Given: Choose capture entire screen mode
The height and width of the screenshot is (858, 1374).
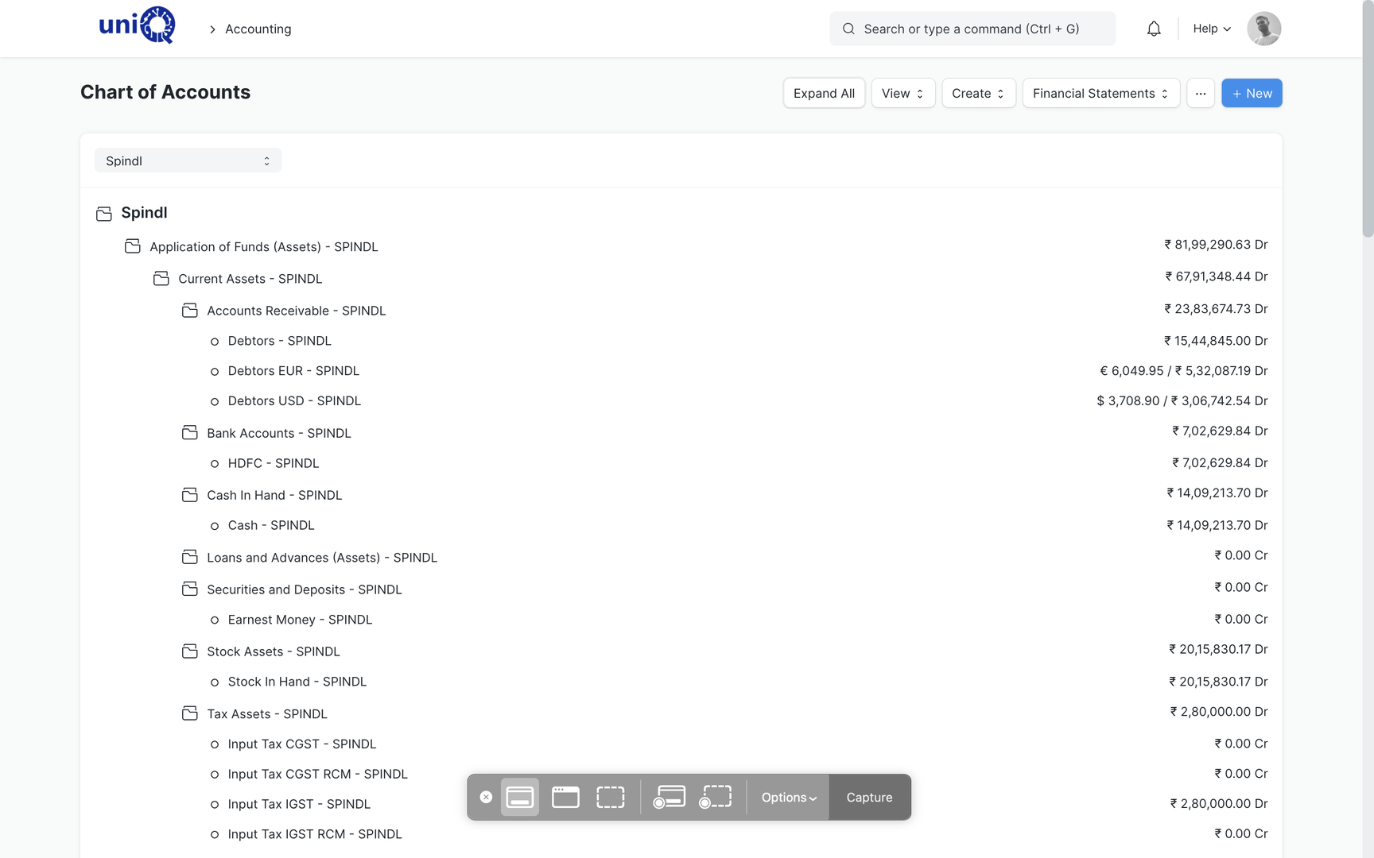Looking at the screenshot, I should pos(520,797).
